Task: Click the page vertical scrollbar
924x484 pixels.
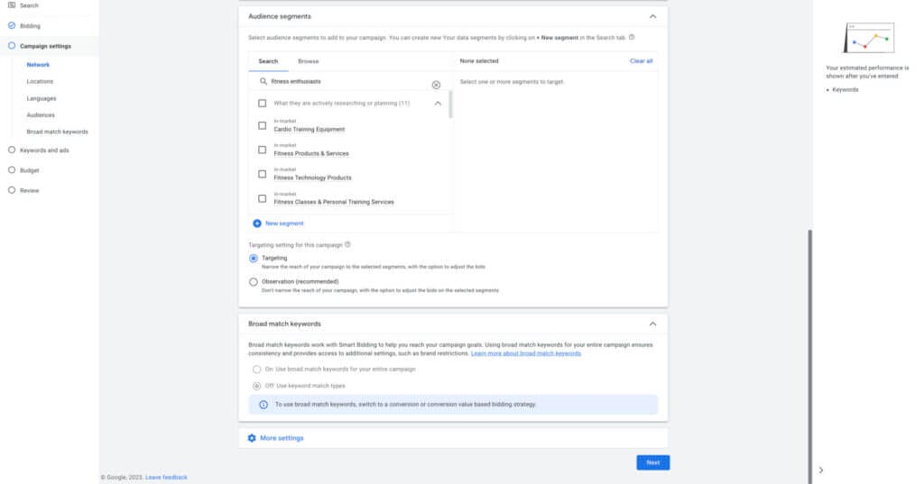Action: pos(810,356)
